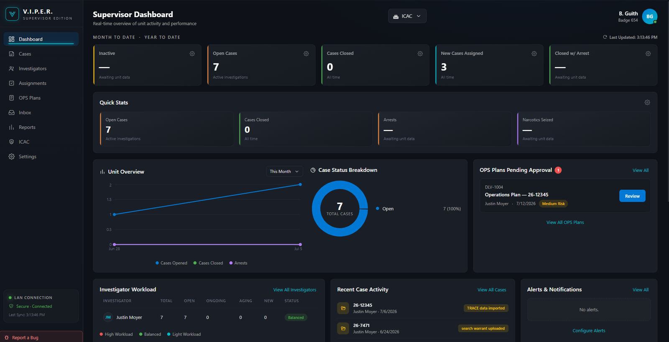Click View All in OPS Plans panel
This screenshot has height=342, width=669.
coord(641,170)
